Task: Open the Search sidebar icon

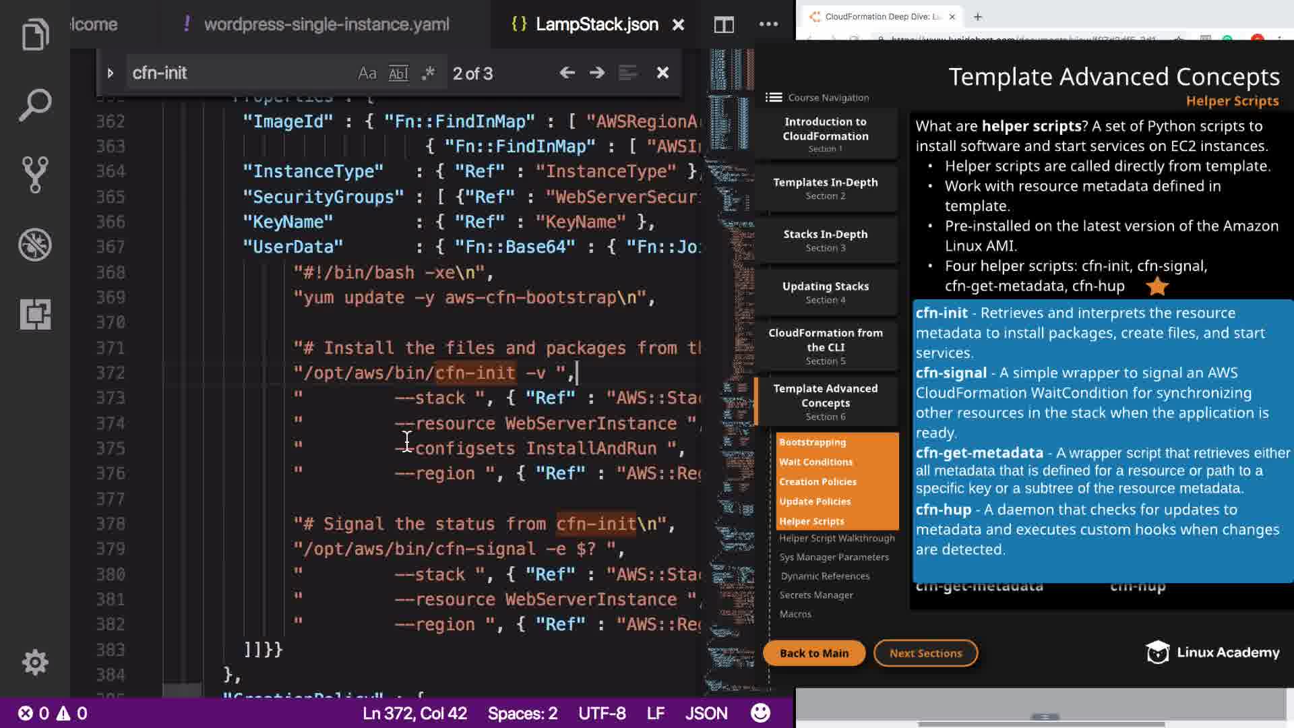Action: point(35,105)
